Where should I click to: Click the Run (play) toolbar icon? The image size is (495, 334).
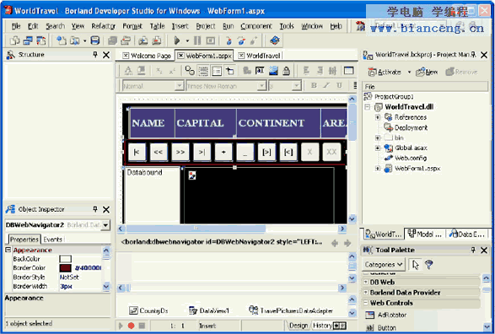177,40
